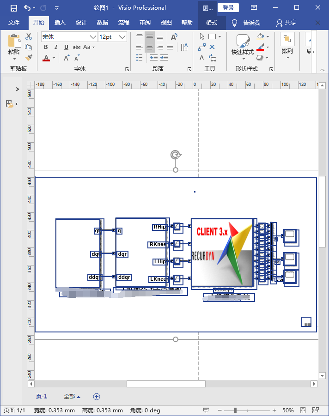The height and width of the screenshot is (416, 329).
Task: Toggle underline formatting
Action: [66, 47]
